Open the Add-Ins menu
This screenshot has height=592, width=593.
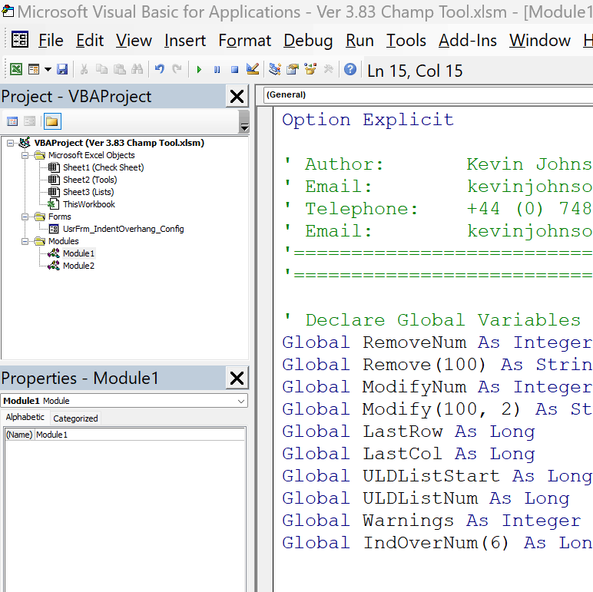pyautogui.click(x=468, y=41)
